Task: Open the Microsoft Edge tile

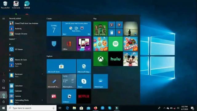Action: point(84,66)
